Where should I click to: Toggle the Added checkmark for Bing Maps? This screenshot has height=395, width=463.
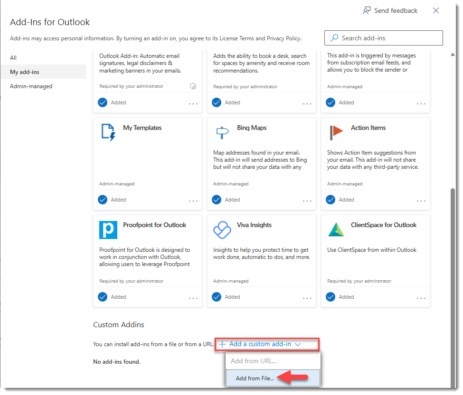(217, 200)
